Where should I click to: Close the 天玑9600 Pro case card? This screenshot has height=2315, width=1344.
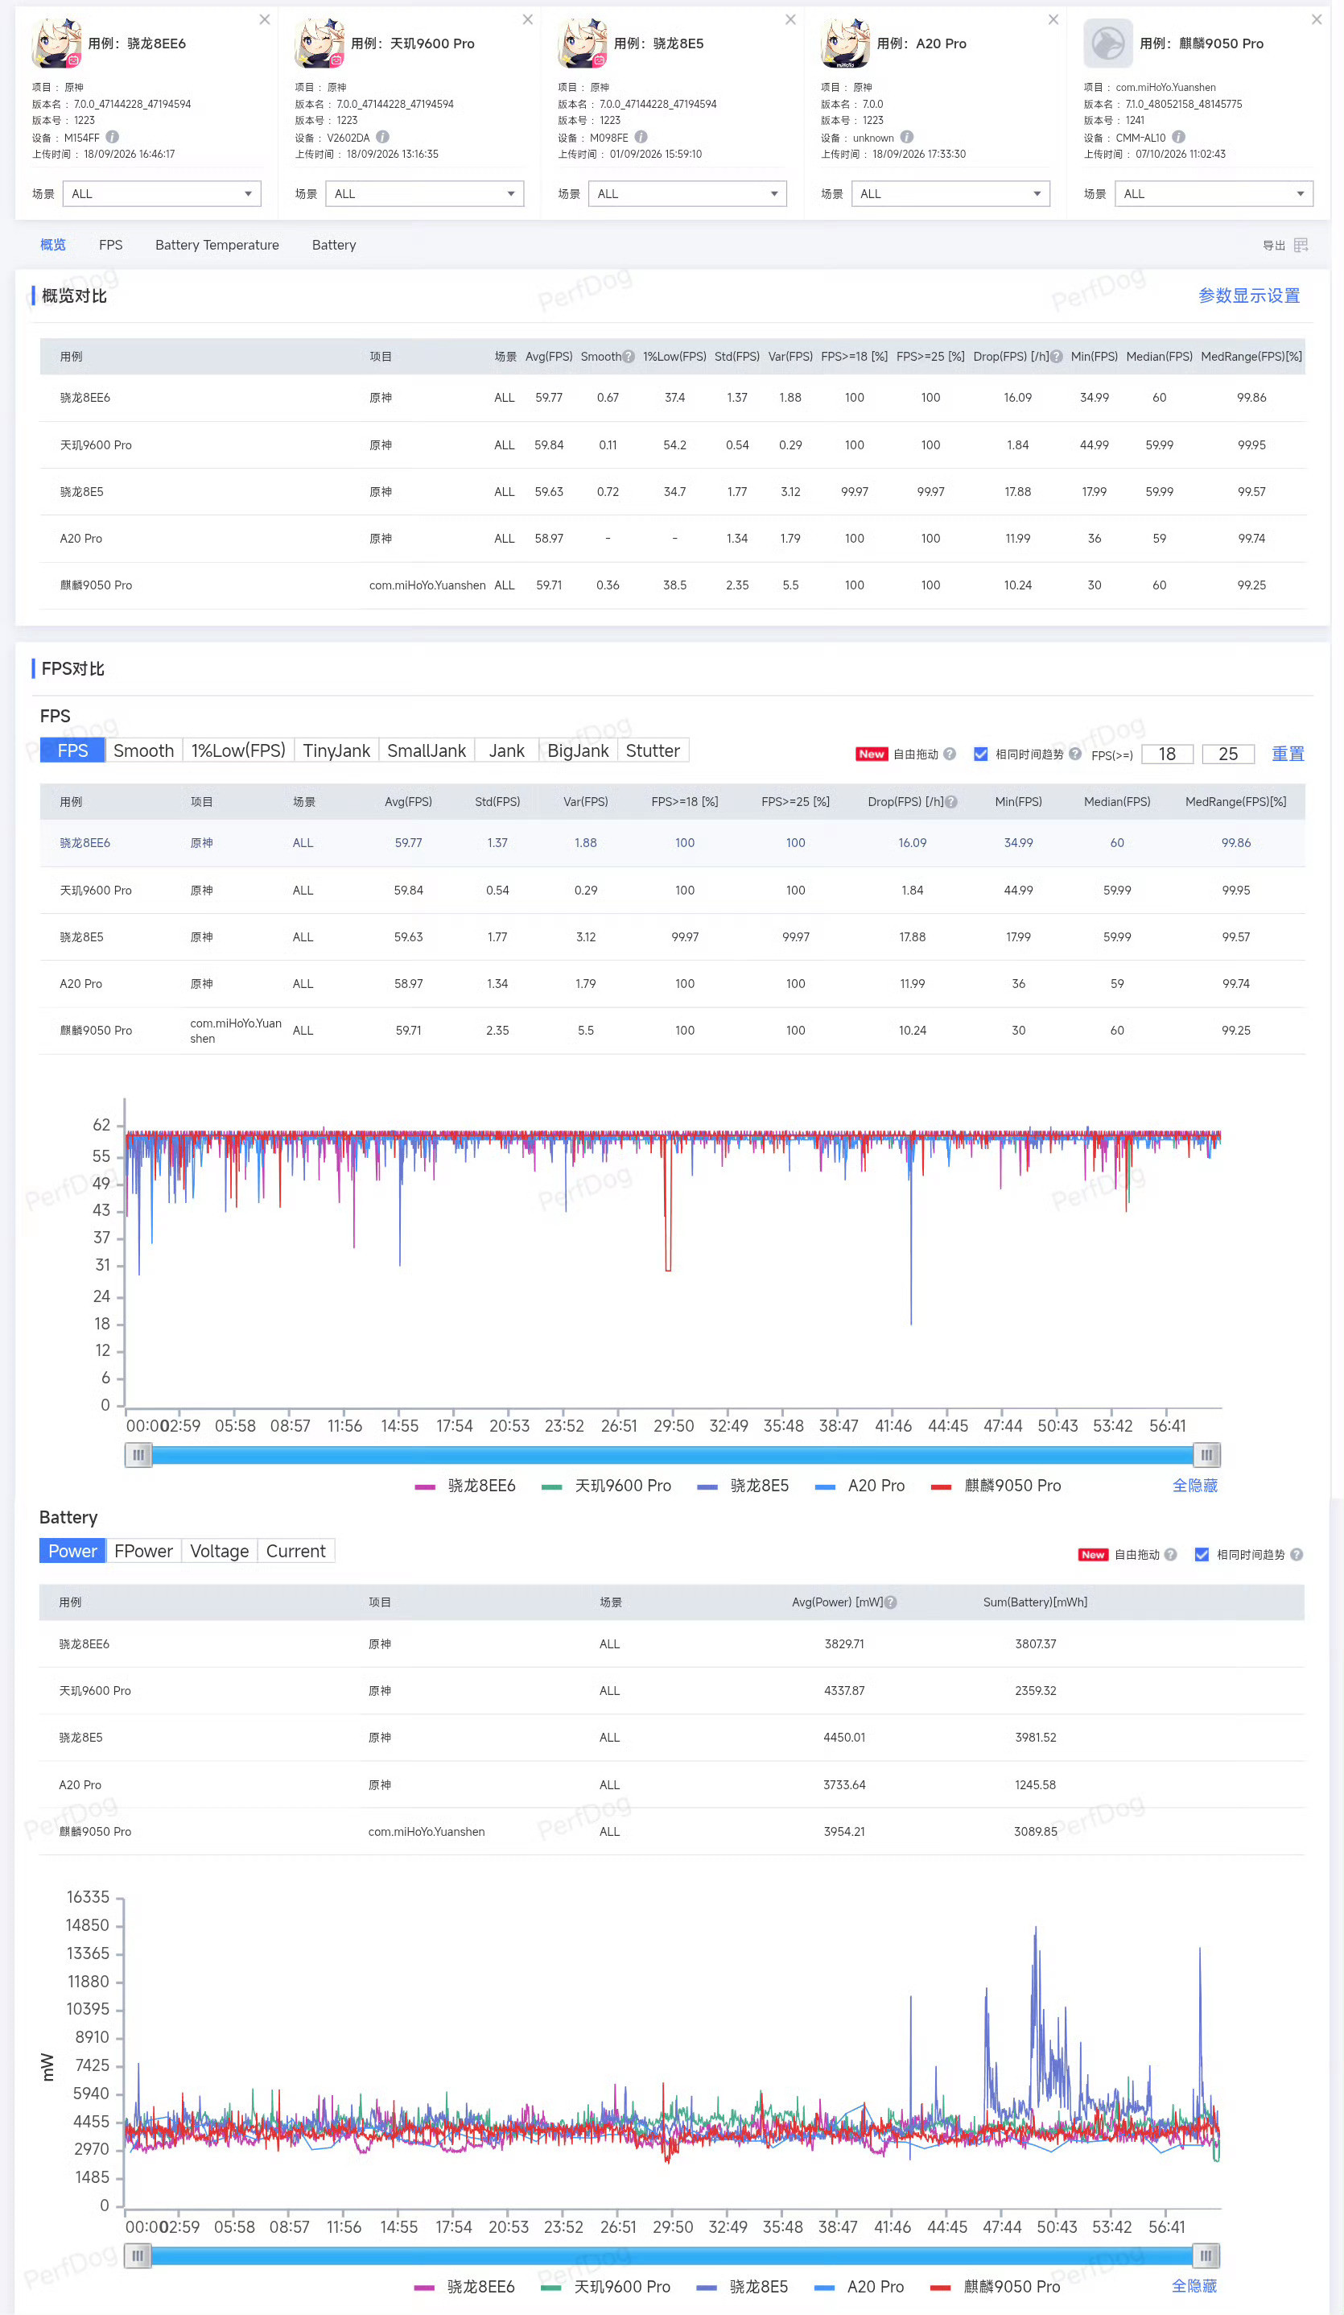point(528,19)
